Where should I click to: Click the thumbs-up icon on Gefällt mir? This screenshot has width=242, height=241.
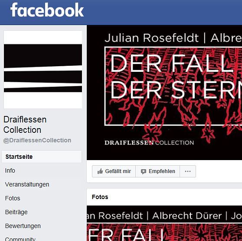click(x=100, y=171)
